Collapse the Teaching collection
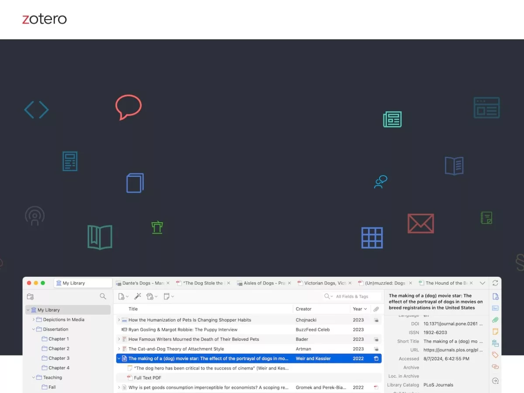The width and height of the screenshot is (524, 393). (34, 377)
